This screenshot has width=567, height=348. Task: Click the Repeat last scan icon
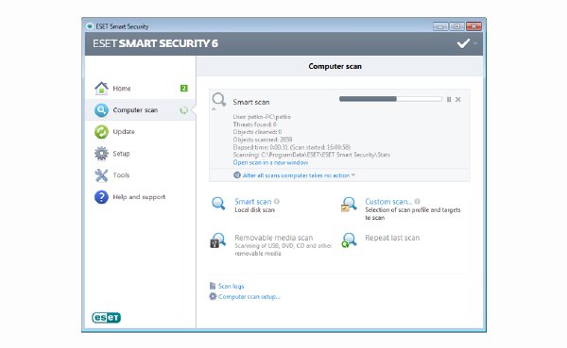[349, 240]
